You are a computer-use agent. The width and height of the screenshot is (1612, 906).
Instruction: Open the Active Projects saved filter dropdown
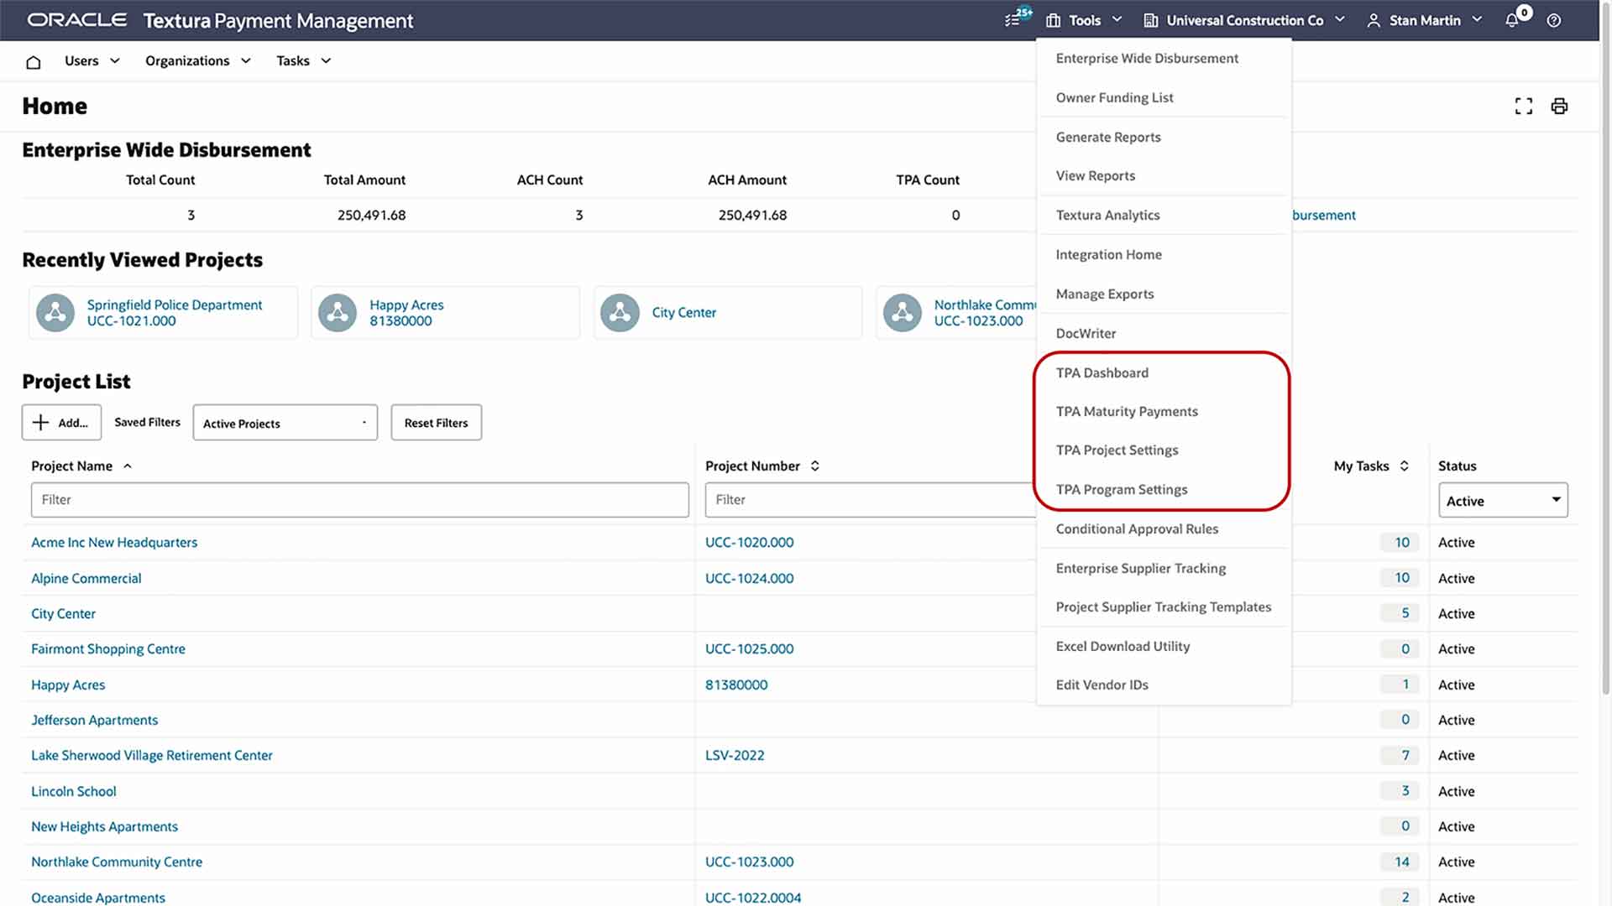(x=285, y=422)
